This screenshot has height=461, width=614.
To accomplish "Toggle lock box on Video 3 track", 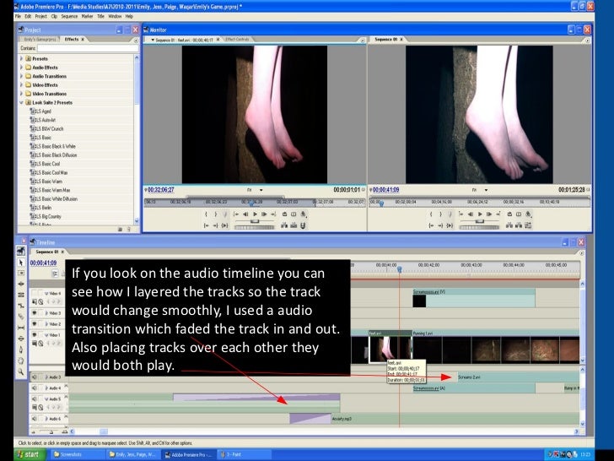I will pyautogui.click(x=41, y=312).
